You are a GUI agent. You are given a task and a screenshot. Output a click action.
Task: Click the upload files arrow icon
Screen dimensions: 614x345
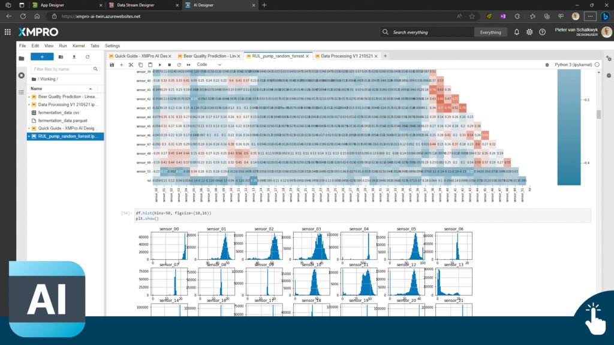coord(74,57)
